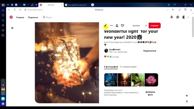Open sidebar history clock icon

[x=3, y=15]
